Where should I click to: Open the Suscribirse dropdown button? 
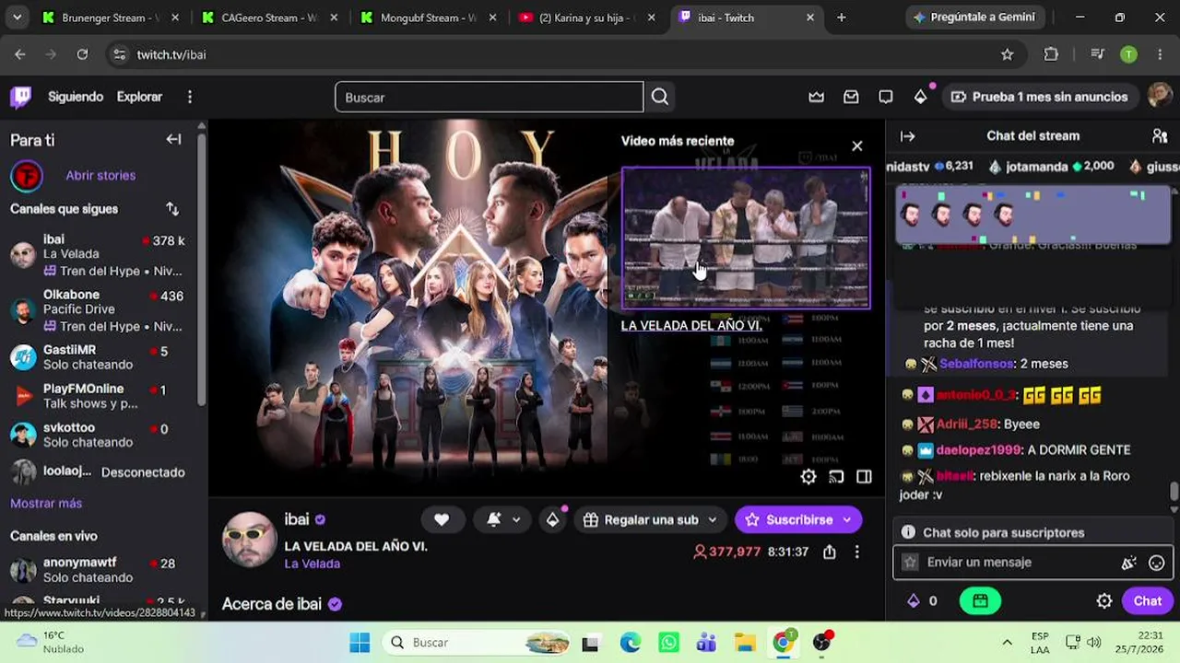coord(798,519)
